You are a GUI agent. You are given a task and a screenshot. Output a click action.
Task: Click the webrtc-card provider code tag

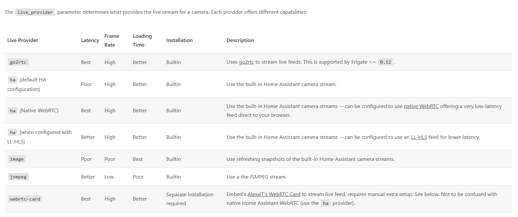pos(25,199)
